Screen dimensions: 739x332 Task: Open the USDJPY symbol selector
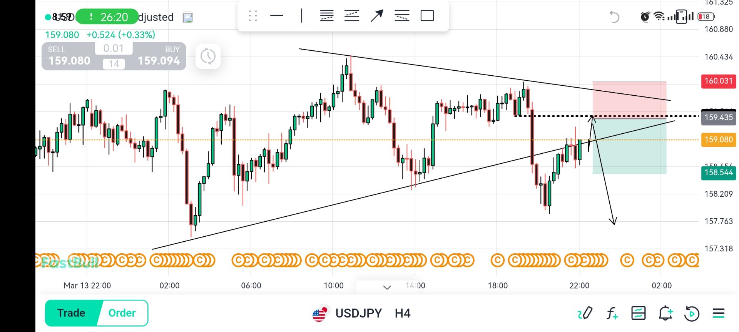pyautogui.click(x=358, y=313)
